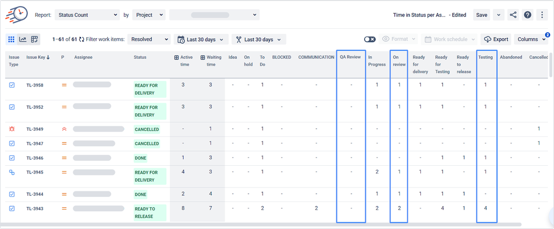Click DONE status of TL-3946

pyautogui.click(x=140, y=157)
